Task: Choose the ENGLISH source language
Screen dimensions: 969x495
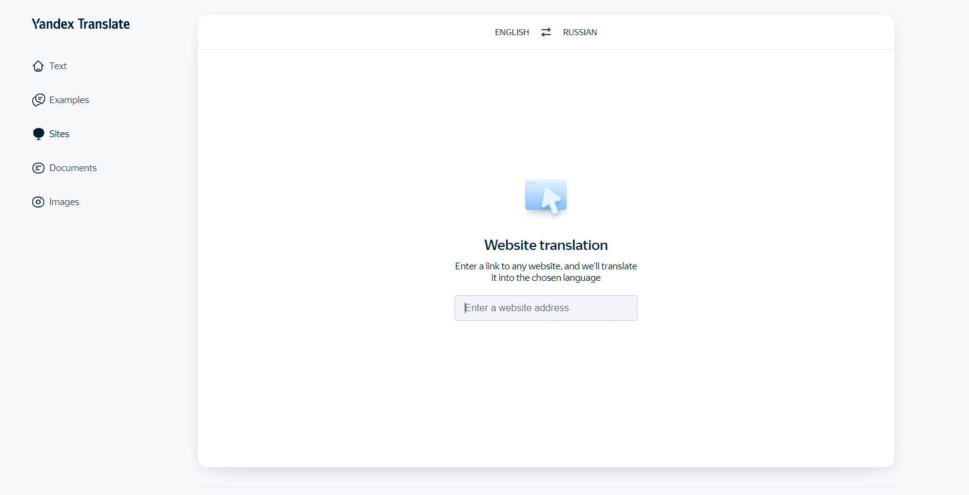Action: point(512,32)
